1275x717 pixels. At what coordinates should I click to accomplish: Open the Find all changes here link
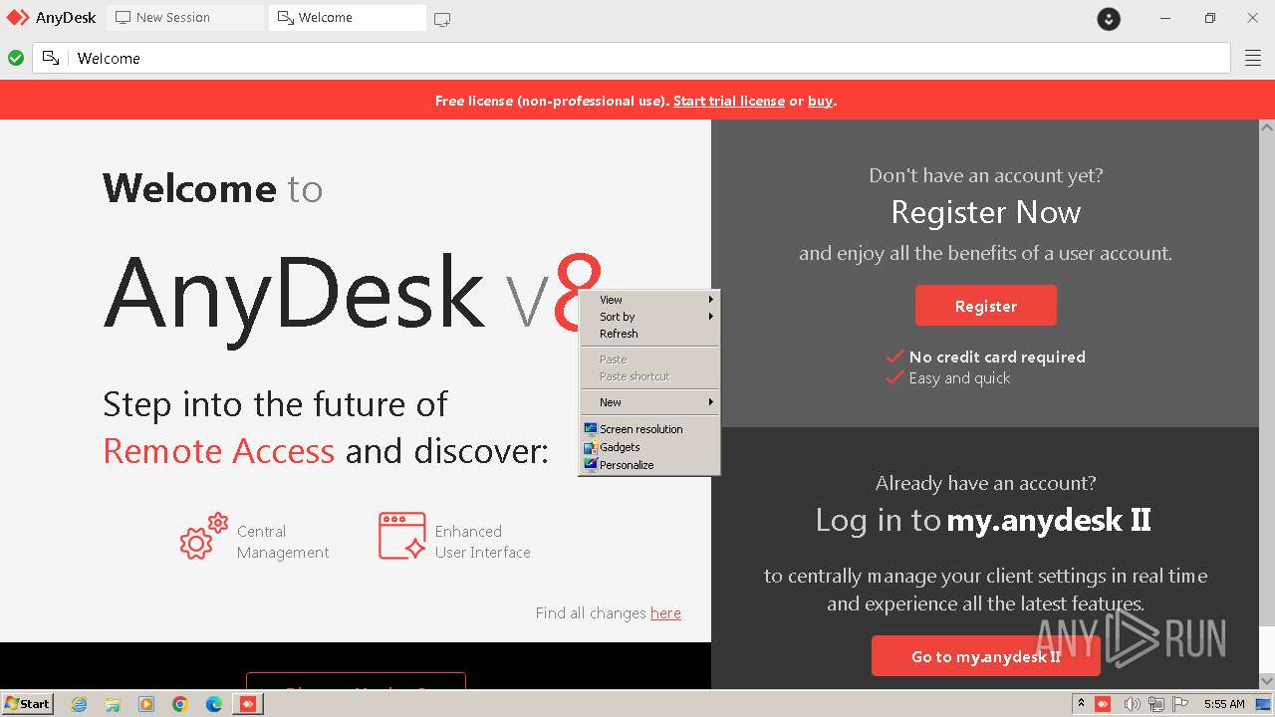665,613
